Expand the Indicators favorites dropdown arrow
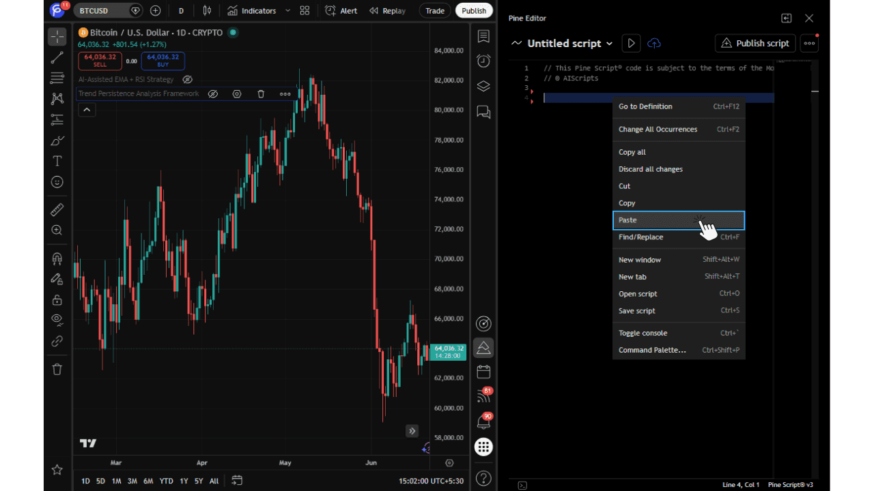The width and height of the screenshot is (874, 491). [287, 10]
